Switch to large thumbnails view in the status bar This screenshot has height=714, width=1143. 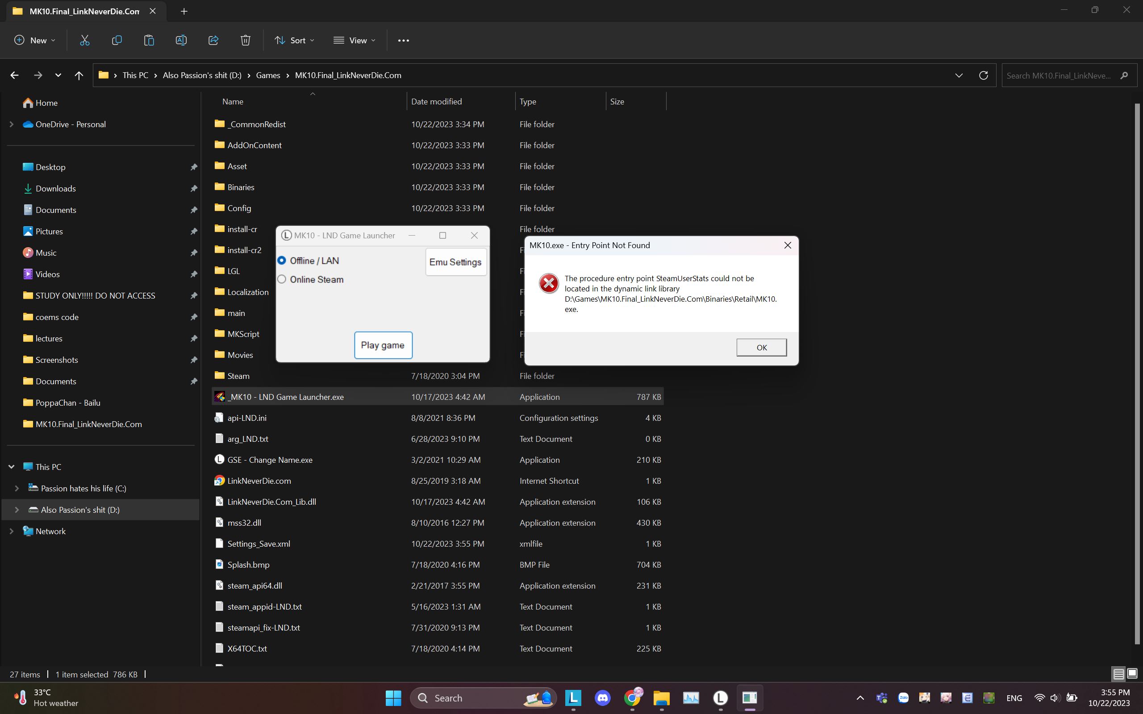tap(1132, 674)
